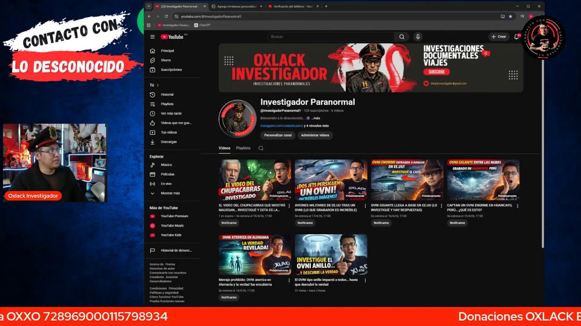Go back with Chrome's back arrow

pyautogui.click(x=149, y=16)
